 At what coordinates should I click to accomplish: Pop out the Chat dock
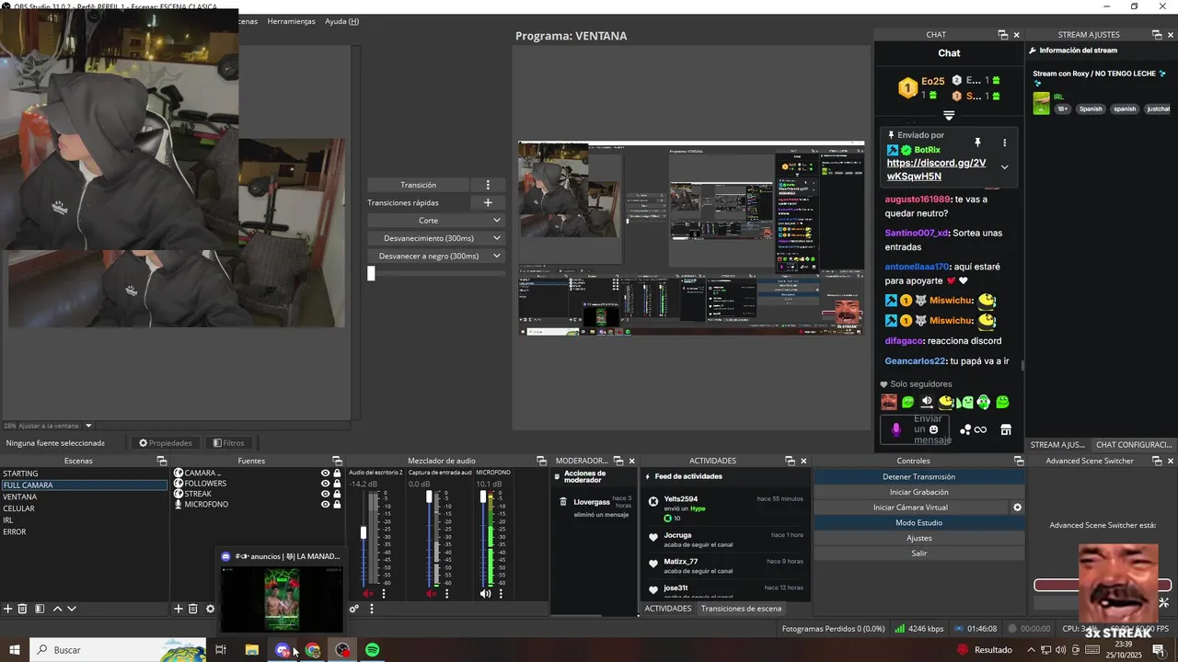click(1002, 35)
